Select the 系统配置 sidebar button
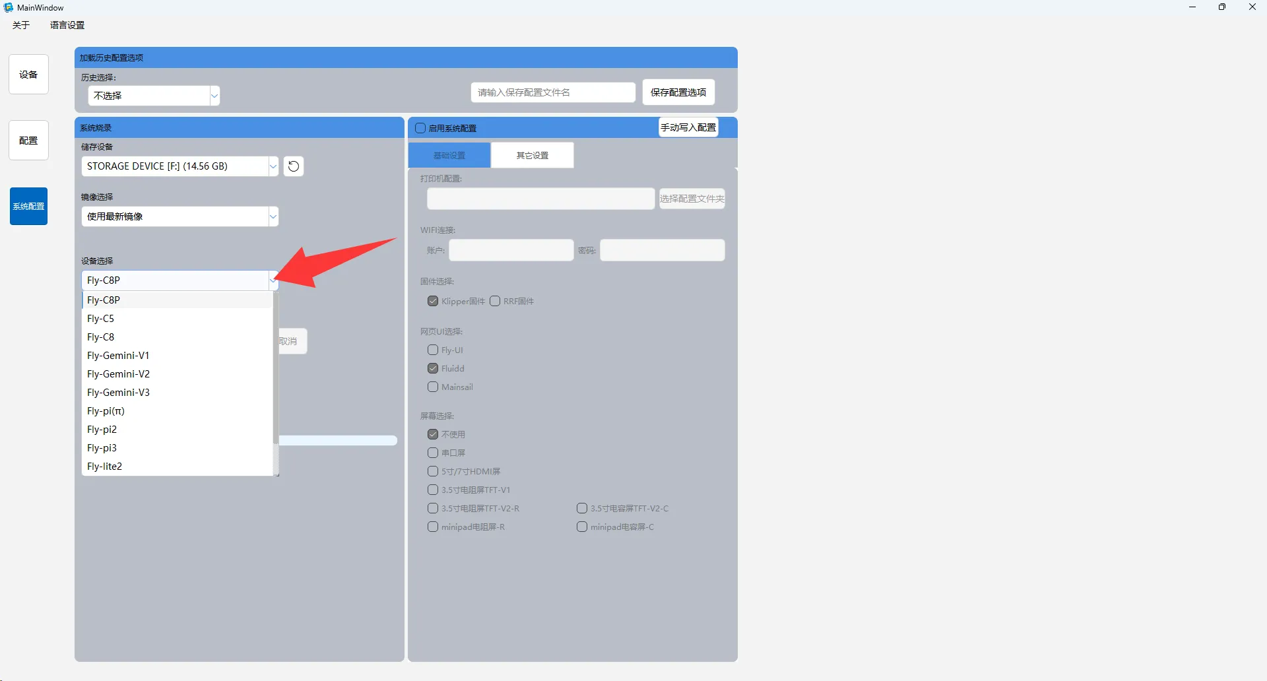 pyautogui.click(x=28, y=207)
